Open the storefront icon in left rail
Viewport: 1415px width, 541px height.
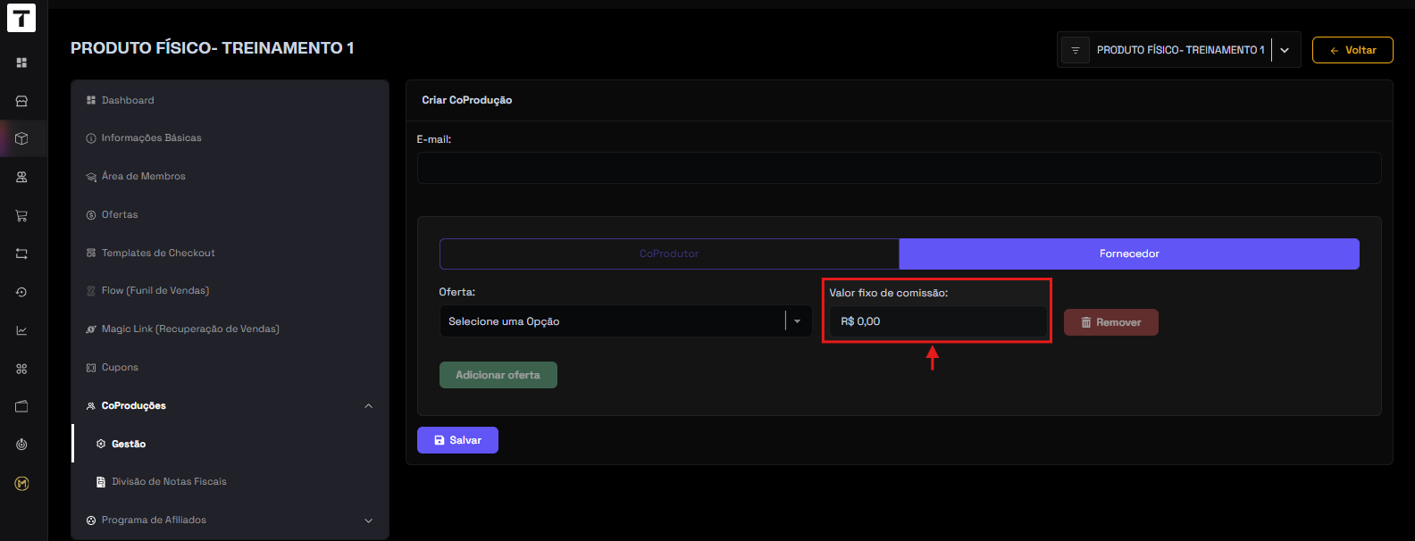21,101
